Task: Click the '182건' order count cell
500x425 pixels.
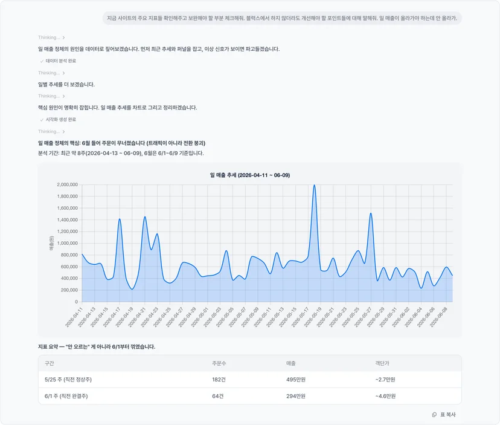Action: 219,380
